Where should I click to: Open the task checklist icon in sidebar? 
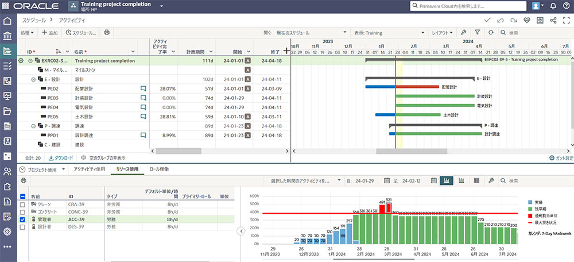(x=7, y=66)
